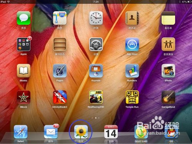Open the Settings gears app
The image size is (192, 144).
(x=96, y=45)
